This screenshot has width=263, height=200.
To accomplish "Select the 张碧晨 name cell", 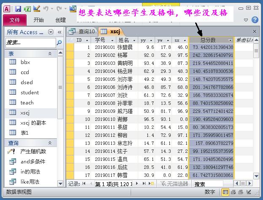I will (x=127, y=47).
